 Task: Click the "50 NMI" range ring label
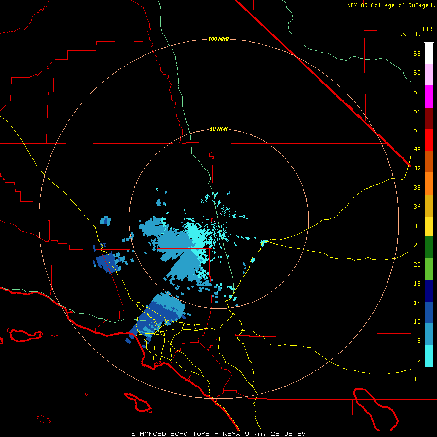(218, 129)
